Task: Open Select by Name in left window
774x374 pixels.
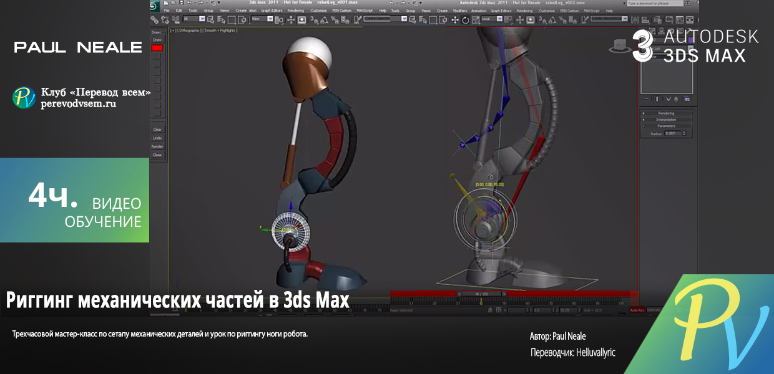Action: 220,19
